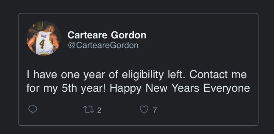The image size is (274, 134).
Task: Open Carteare Gordon's profile picture
Action: coord(44,38)
